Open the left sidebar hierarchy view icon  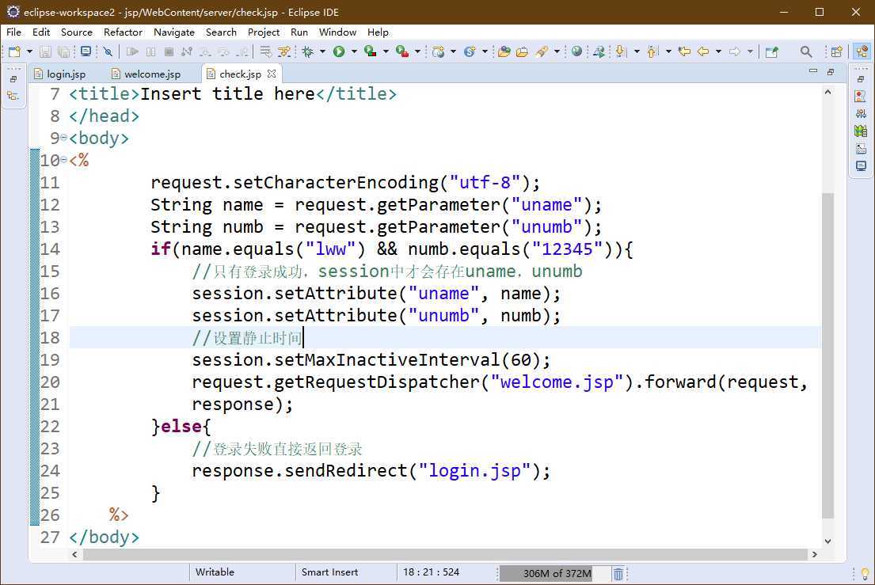pyautogui.click(x=13, y=96)
